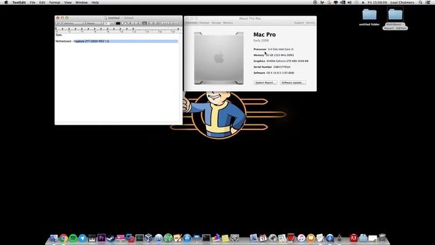Image resolution: width=435 pixels, height=245 pixels.
Task: Open the TextEdit application menu
Action: point(19,2)
